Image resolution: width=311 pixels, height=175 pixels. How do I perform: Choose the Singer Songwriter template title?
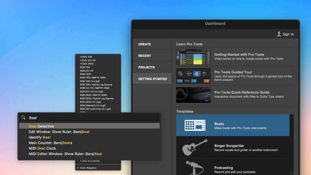(x=229, y=146)
